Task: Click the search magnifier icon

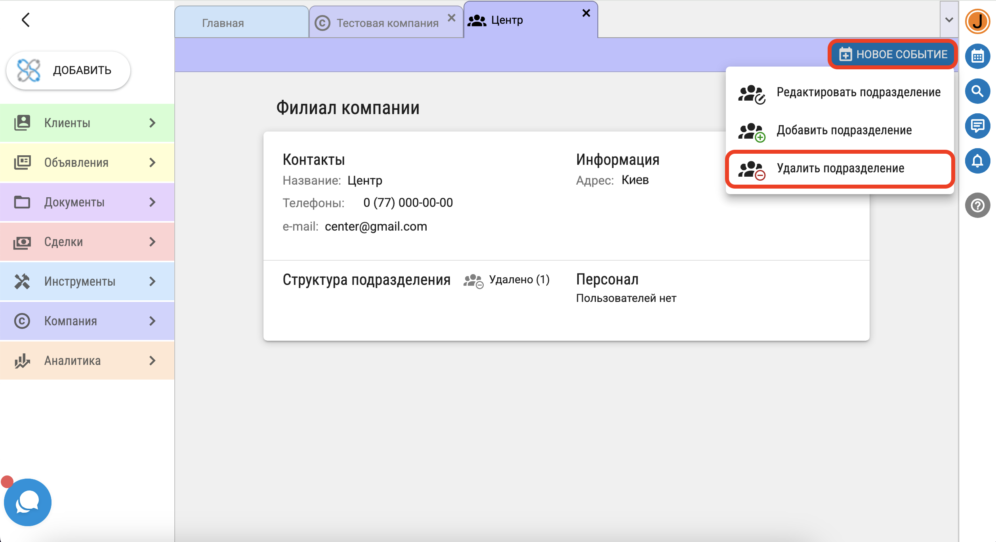Action: 977,91
